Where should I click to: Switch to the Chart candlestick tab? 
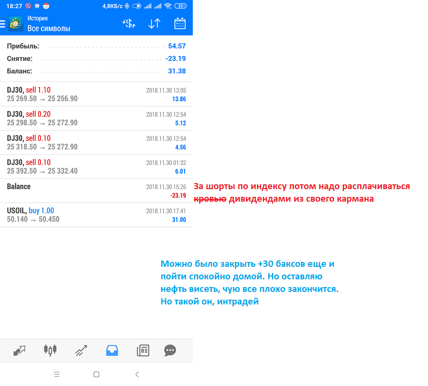(x=50, y=350)
